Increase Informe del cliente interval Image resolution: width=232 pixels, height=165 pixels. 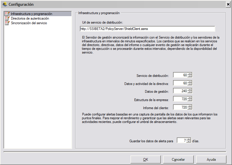190,106
